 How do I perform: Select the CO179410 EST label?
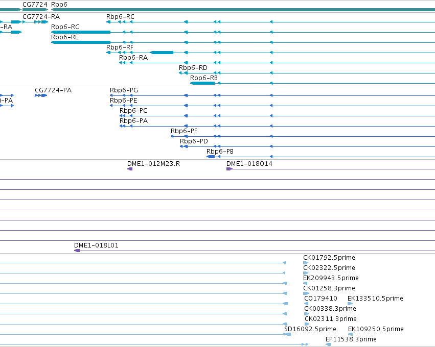(320, 299)
